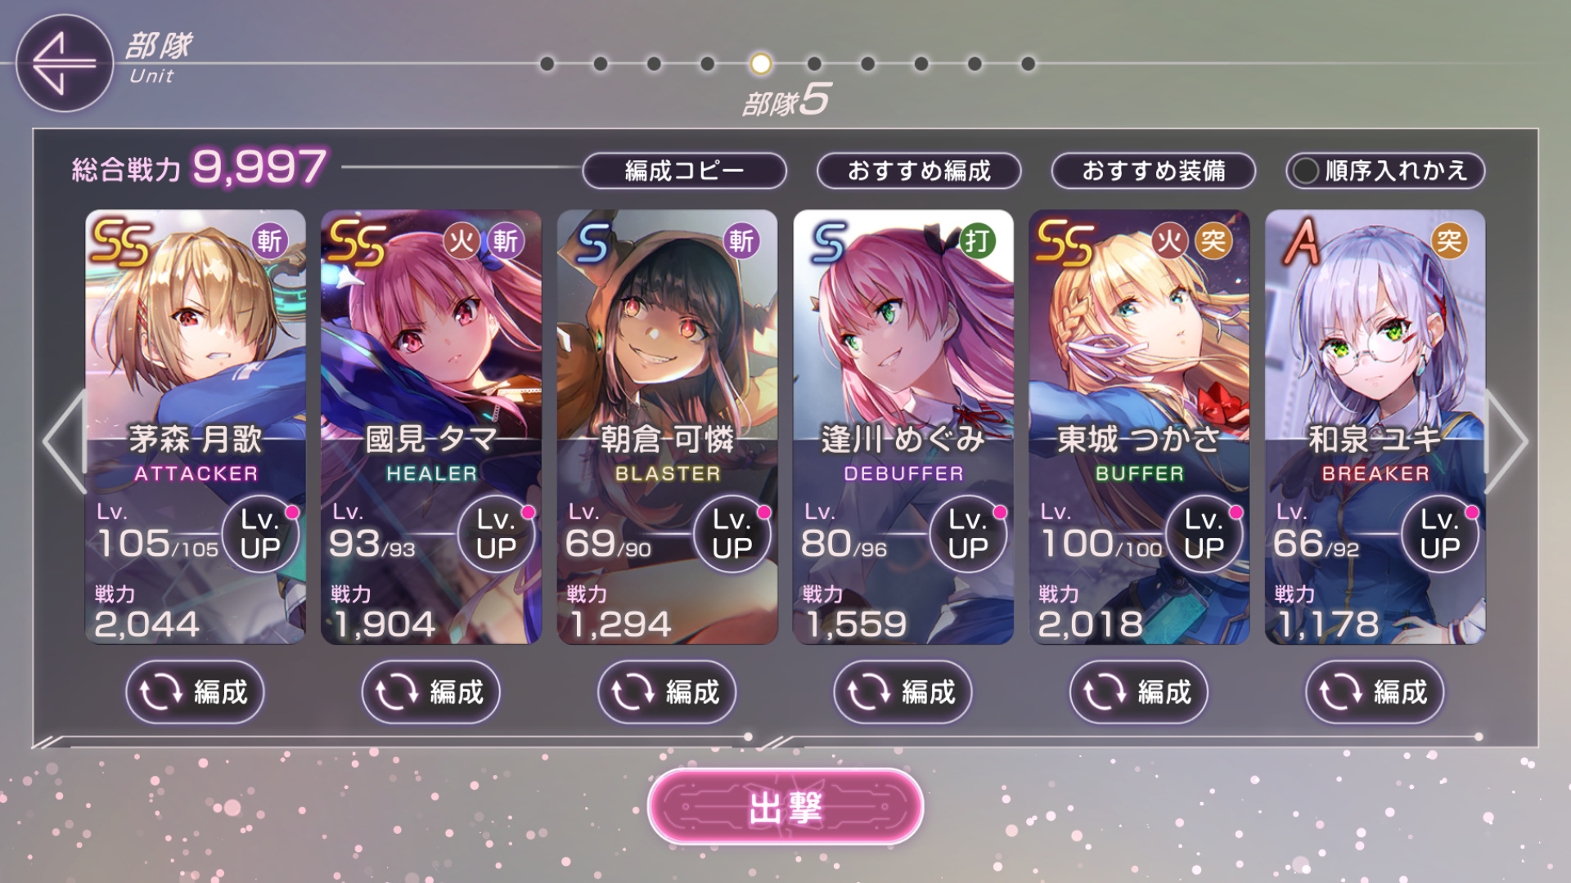
Task: Show previous unit with left chevron arrow
Action: 65,441
